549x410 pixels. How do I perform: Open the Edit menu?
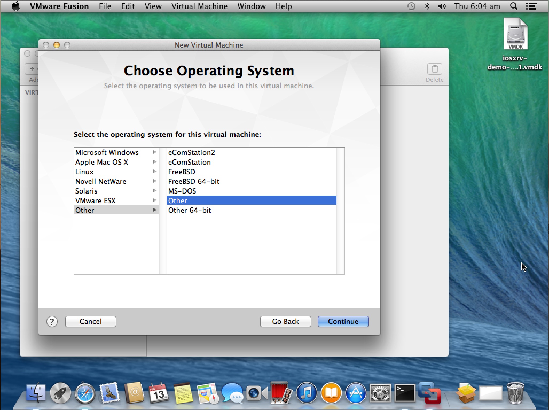pyautogui.click(x=128, y=6)
